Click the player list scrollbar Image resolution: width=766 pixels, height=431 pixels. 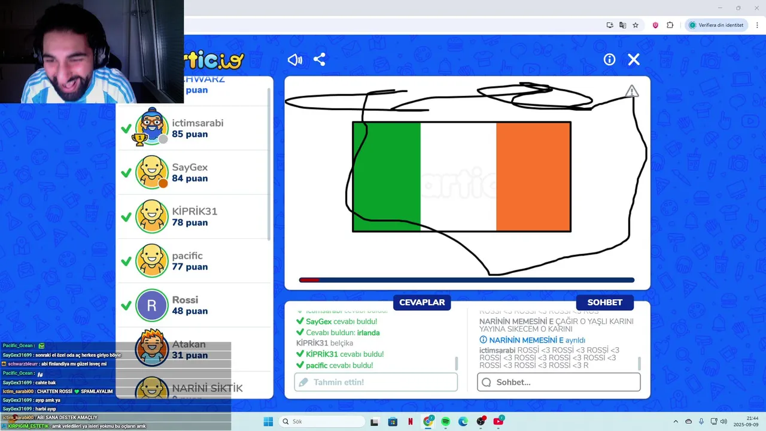(x=269, y=165)
